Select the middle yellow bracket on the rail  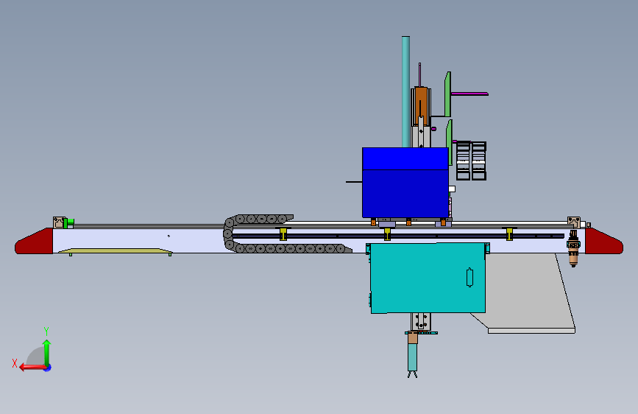(x=387, y=234)
